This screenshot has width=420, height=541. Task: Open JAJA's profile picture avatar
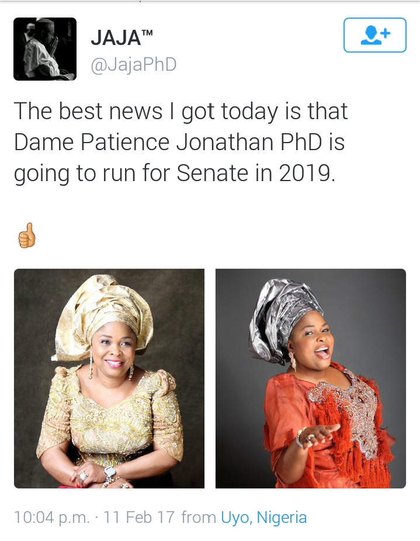pyautogui.click(x=45, y=49)
